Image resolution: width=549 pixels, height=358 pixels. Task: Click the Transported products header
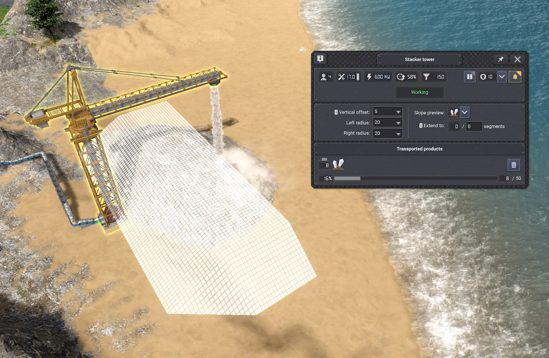click(x=420, y=149)
